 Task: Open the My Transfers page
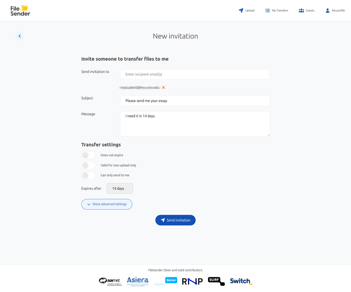pyautogui.click(x=280, y=11)
